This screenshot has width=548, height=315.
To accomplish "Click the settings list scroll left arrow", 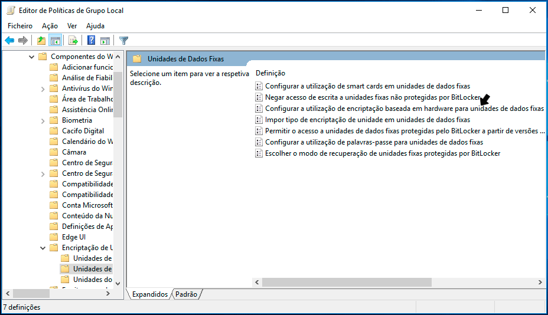I will point(257,282).
